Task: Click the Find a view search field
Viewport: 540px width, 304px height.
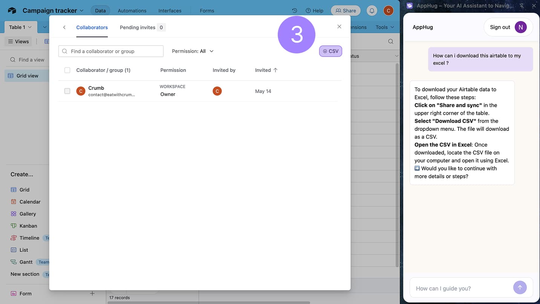Action: (x=28, y=59)
